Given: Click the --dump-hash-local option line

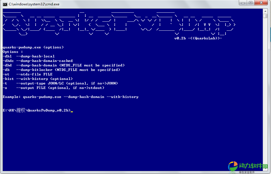Looking at the screenshot, I should click(x=29, y=56).
